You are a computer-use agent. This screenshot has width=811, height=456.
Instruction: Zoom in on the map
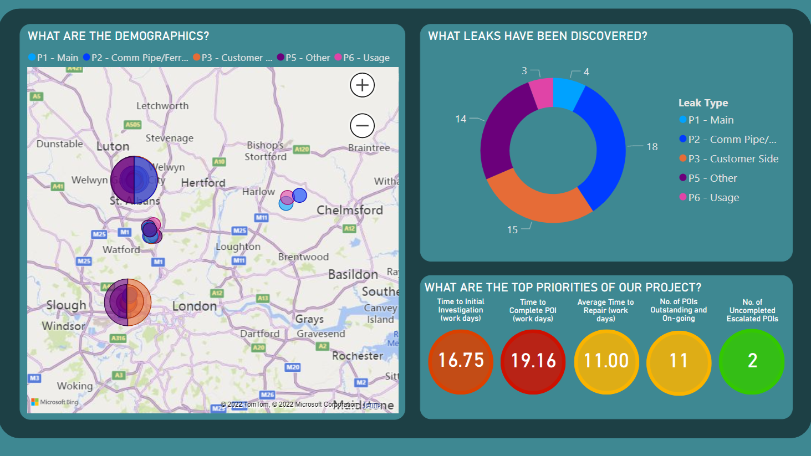tap(362, 85)
